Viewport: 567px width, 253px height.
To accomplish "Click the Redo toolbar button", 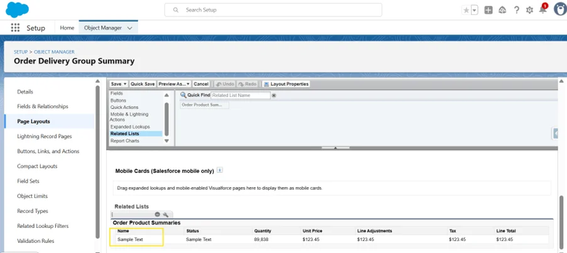I will [247, 84].
